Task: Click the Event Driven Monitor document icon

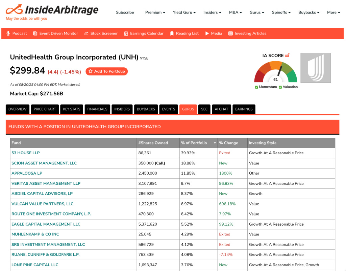Action: click(35, 33)
